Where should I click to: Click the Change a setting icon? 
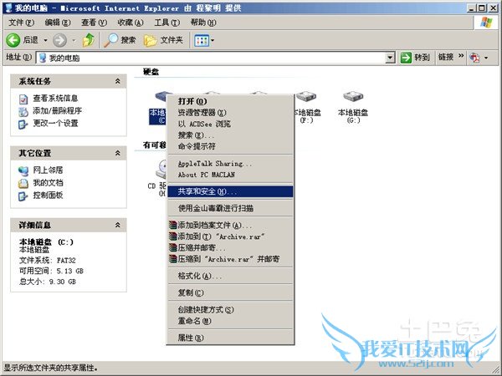point(23,124)
